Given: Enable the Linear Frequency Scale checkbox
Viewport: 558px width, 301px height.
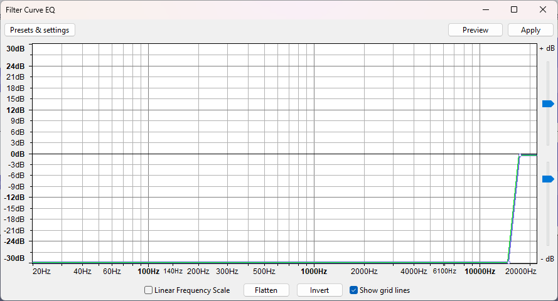Looking at the screenshot, I should pyautogui.click(x=149, y=290).
